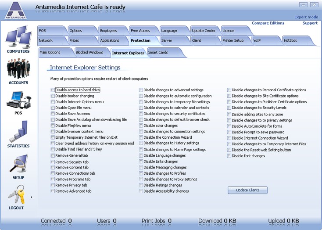The image size is (322, 230).
Task: Enable Disable the Reset web Setting button
Action: [229, 150]
